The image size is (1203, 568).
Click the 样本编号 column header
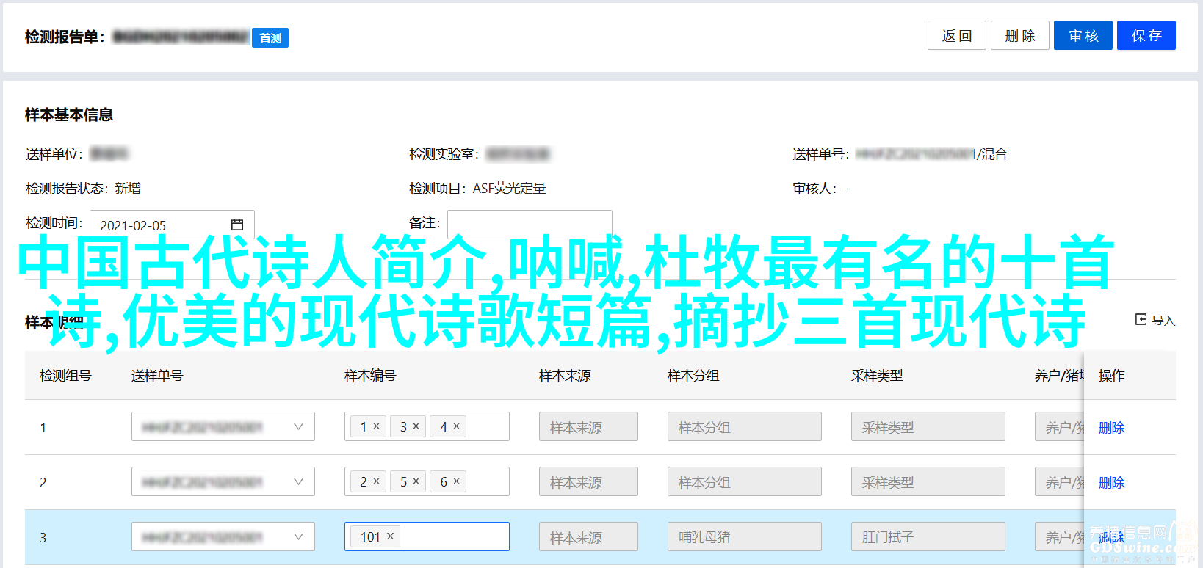pyautogui.click(x=370, y=375)
